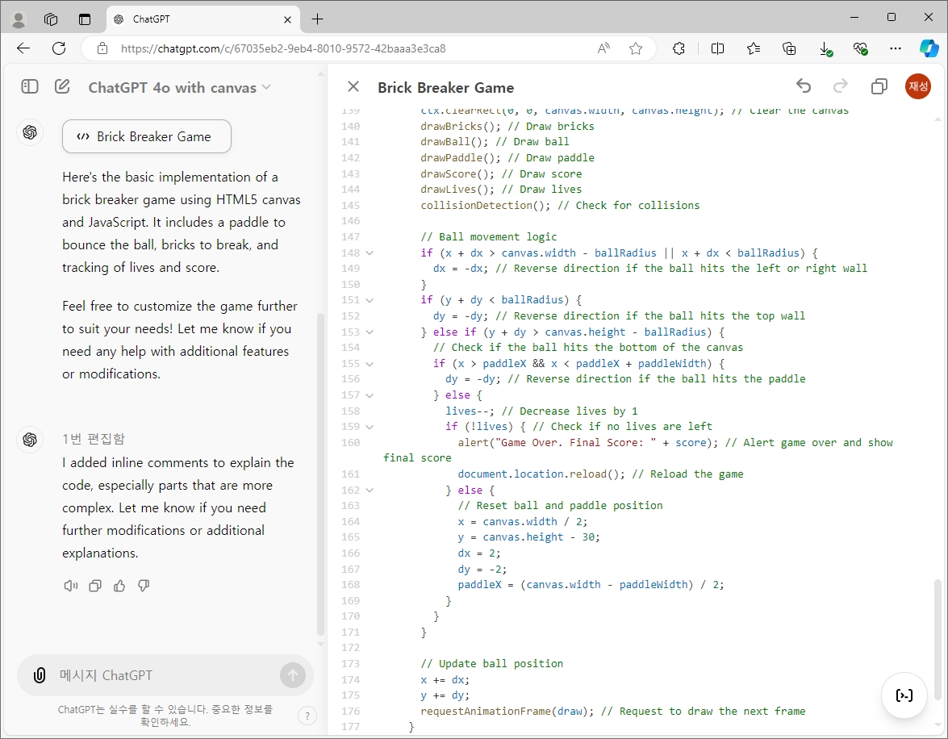Go back to previous browser page

click(23, 48)
